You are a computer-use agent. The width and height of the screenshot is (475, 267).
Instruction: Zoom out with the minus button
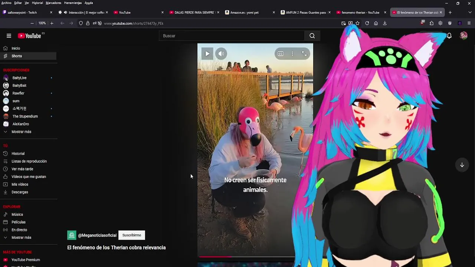(32, 23)
